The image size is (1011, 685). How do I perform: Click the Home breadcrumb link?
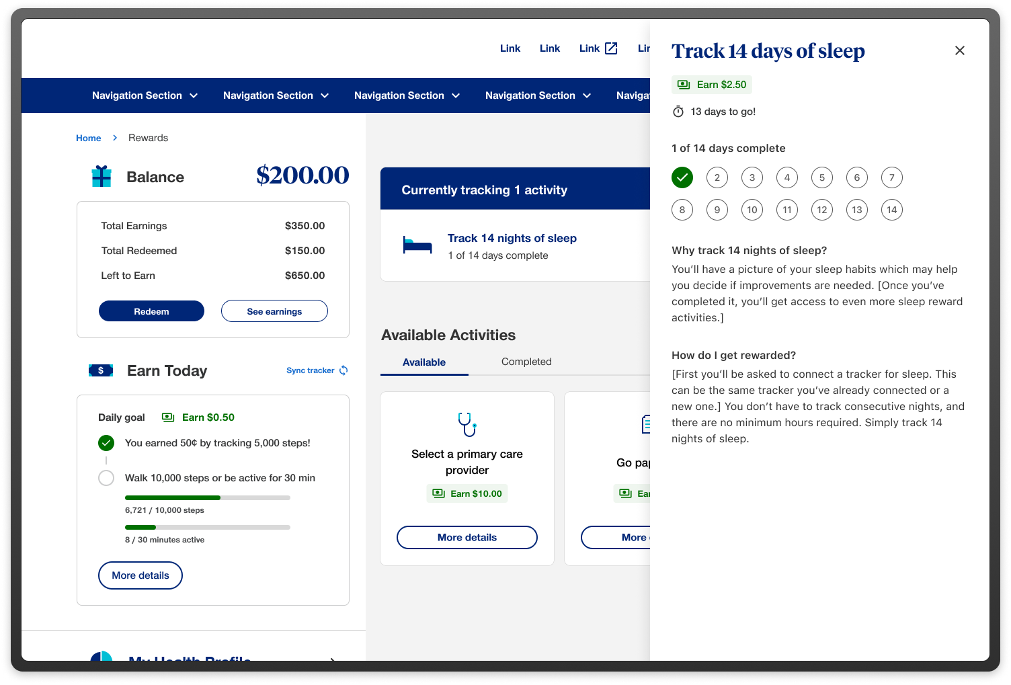[88, 137]
